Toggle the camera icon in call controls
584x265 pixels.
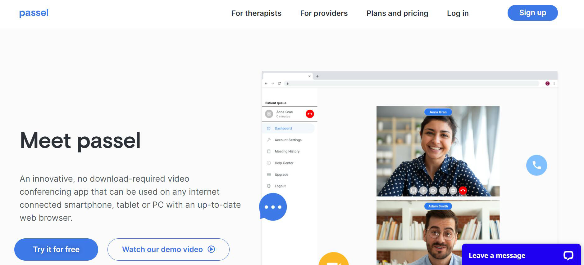pyautogui.click(x=433, y=190)
